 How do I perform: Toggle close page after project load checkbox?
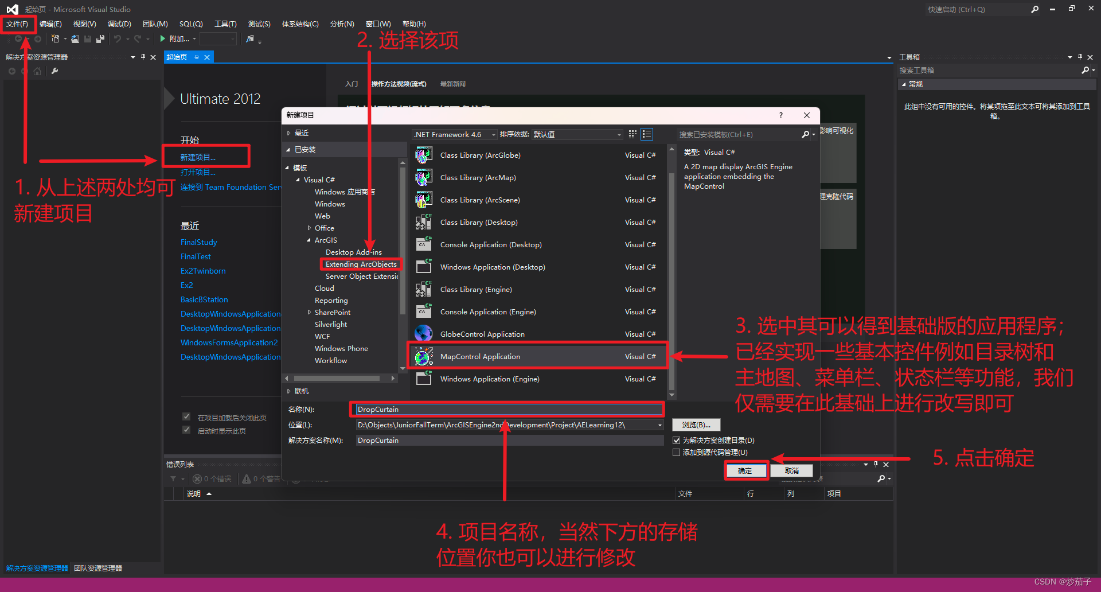click(x=186, y=416)
